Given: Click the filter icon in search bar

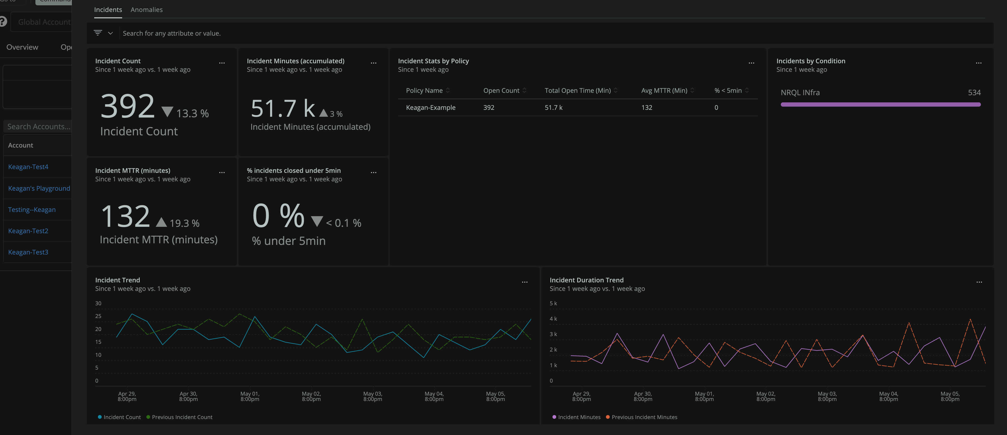Looking at the screenshot, I should (98, 33).
